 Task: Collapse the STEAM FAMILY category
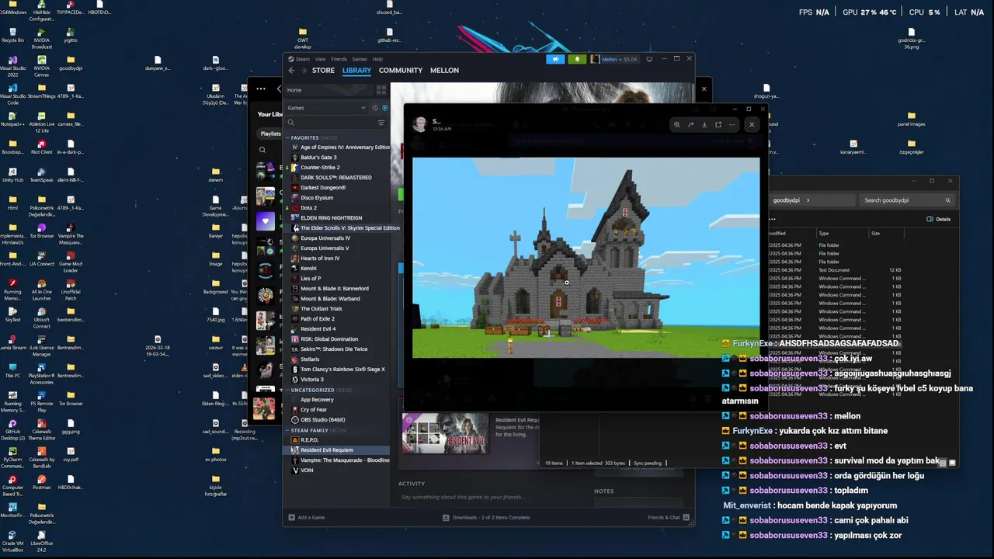click(288, 430)
